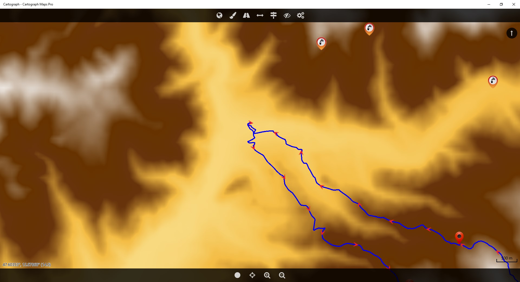Zoom in using the magnifier plus icon

tap(267, 275)
